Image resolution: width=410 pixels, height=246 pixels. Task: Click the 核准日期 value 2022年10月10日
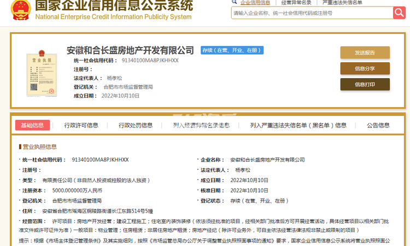pyautogui.click(x=249, y=191)
